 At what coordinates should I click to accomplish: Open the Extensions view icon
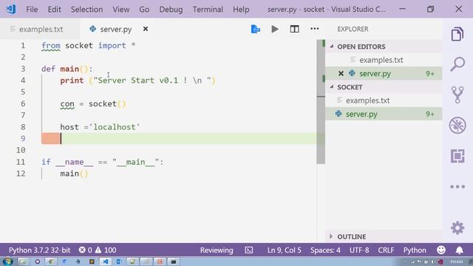pos(457,156)
